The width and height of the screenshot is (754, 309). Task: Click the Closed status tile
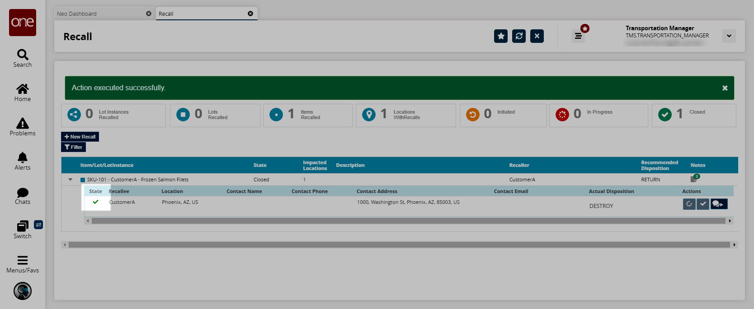point(694,115)
